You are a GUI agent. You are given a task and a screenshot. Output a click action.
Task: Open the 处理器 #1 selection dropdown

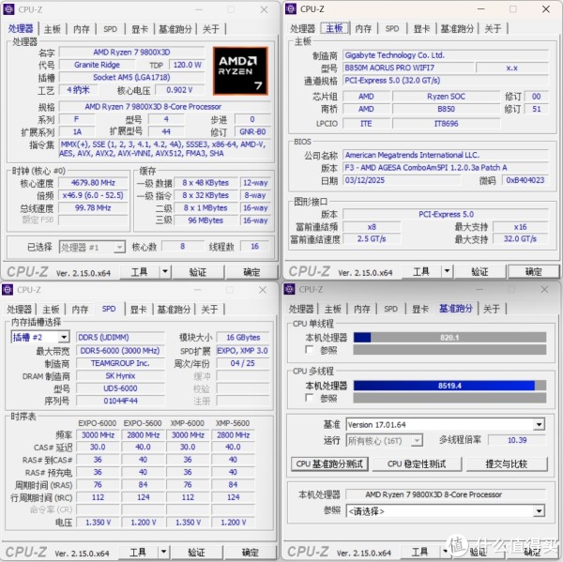click(118, 247)
